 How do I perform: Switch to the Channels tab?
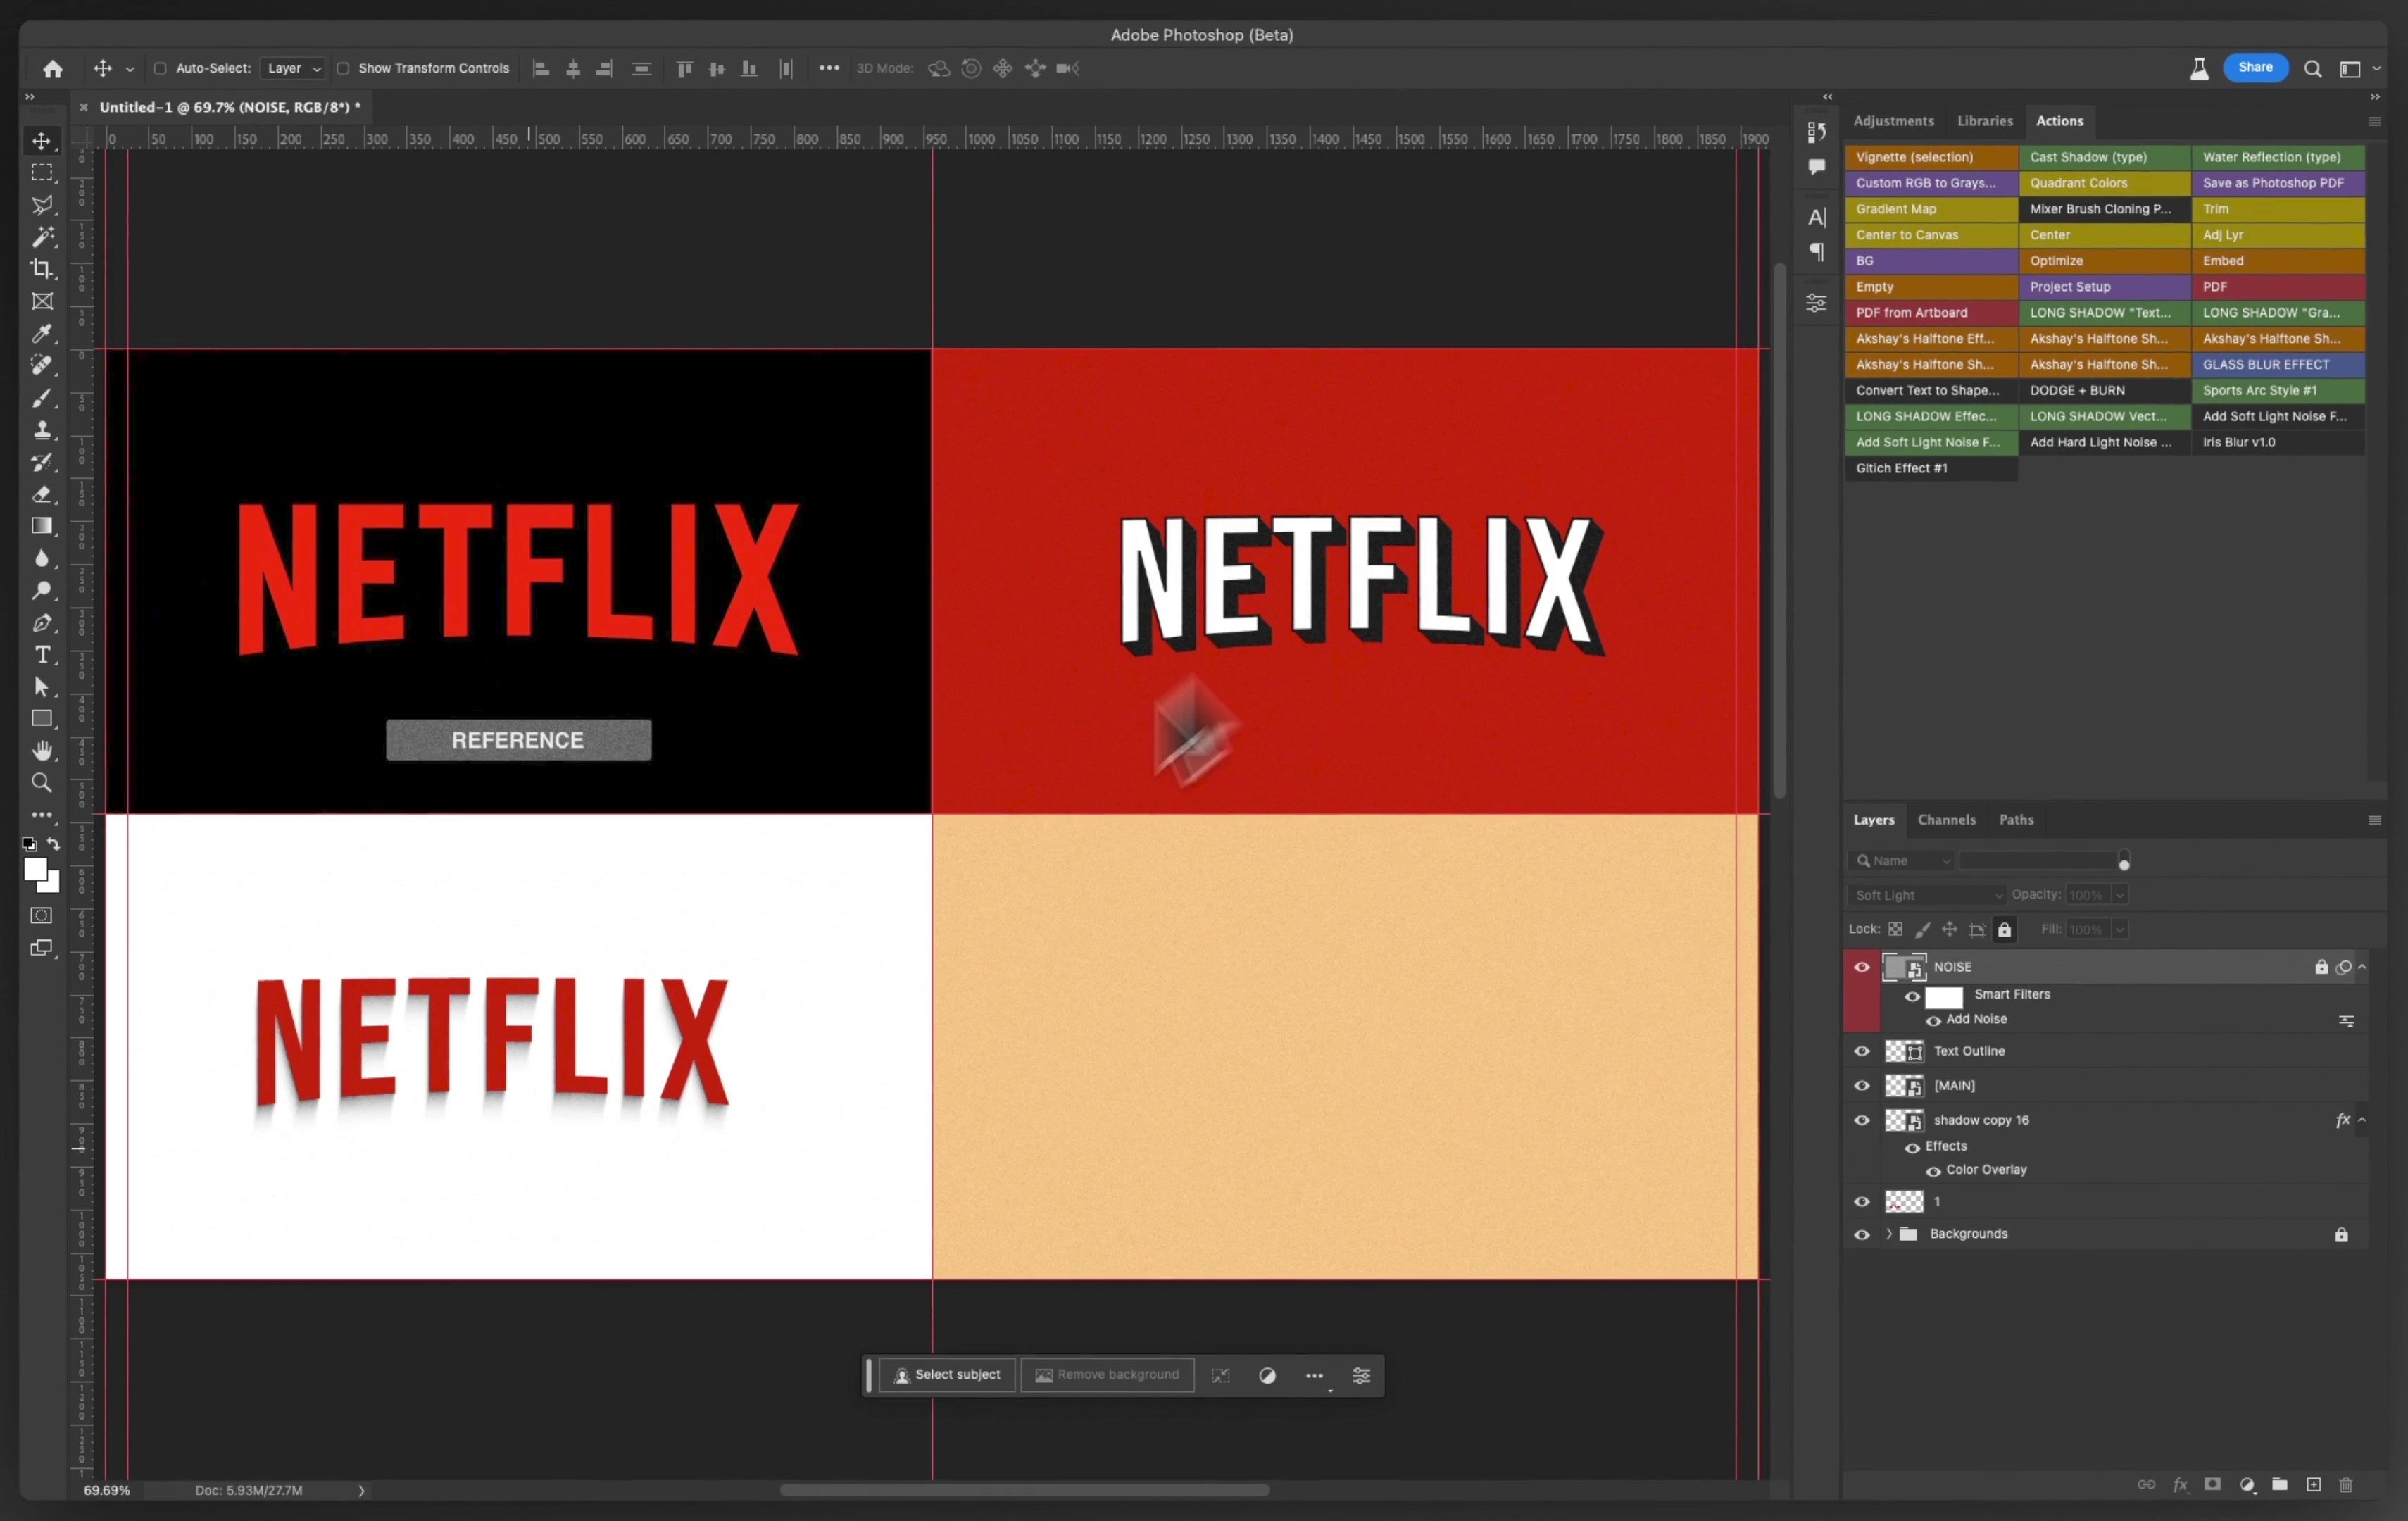1946,820
